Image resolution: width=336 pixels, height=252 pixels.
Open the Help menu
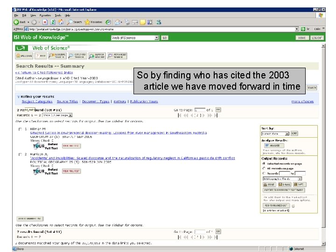tap(68, 15)
